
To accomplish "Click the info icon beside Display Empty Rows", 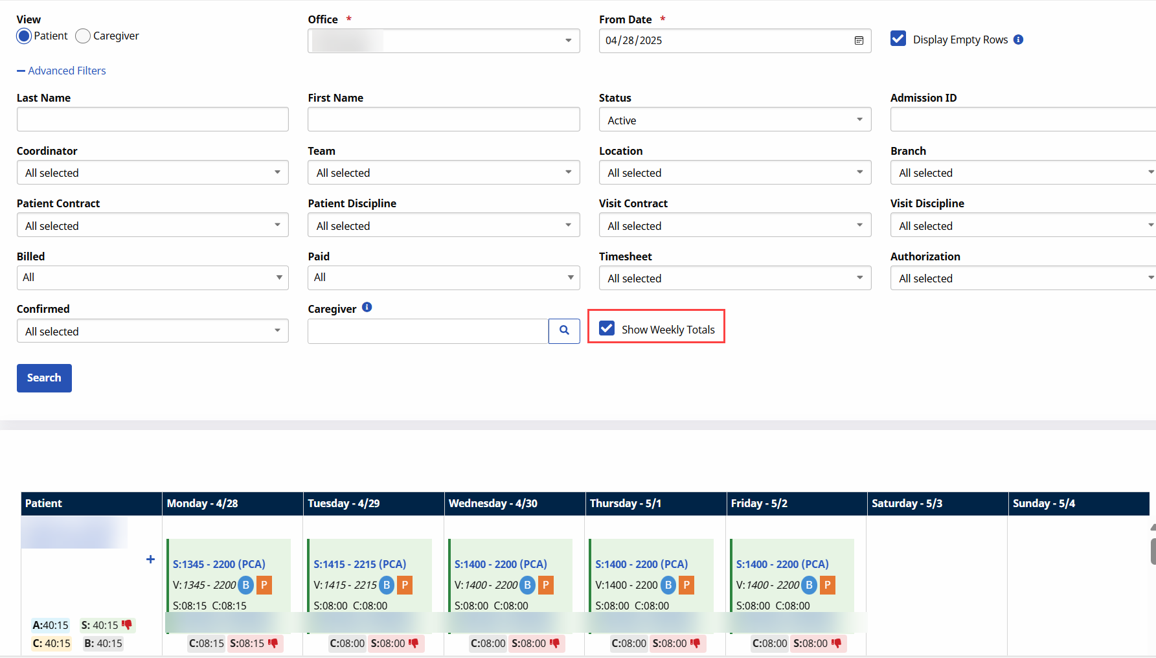I will click(x=1019, y=40).
